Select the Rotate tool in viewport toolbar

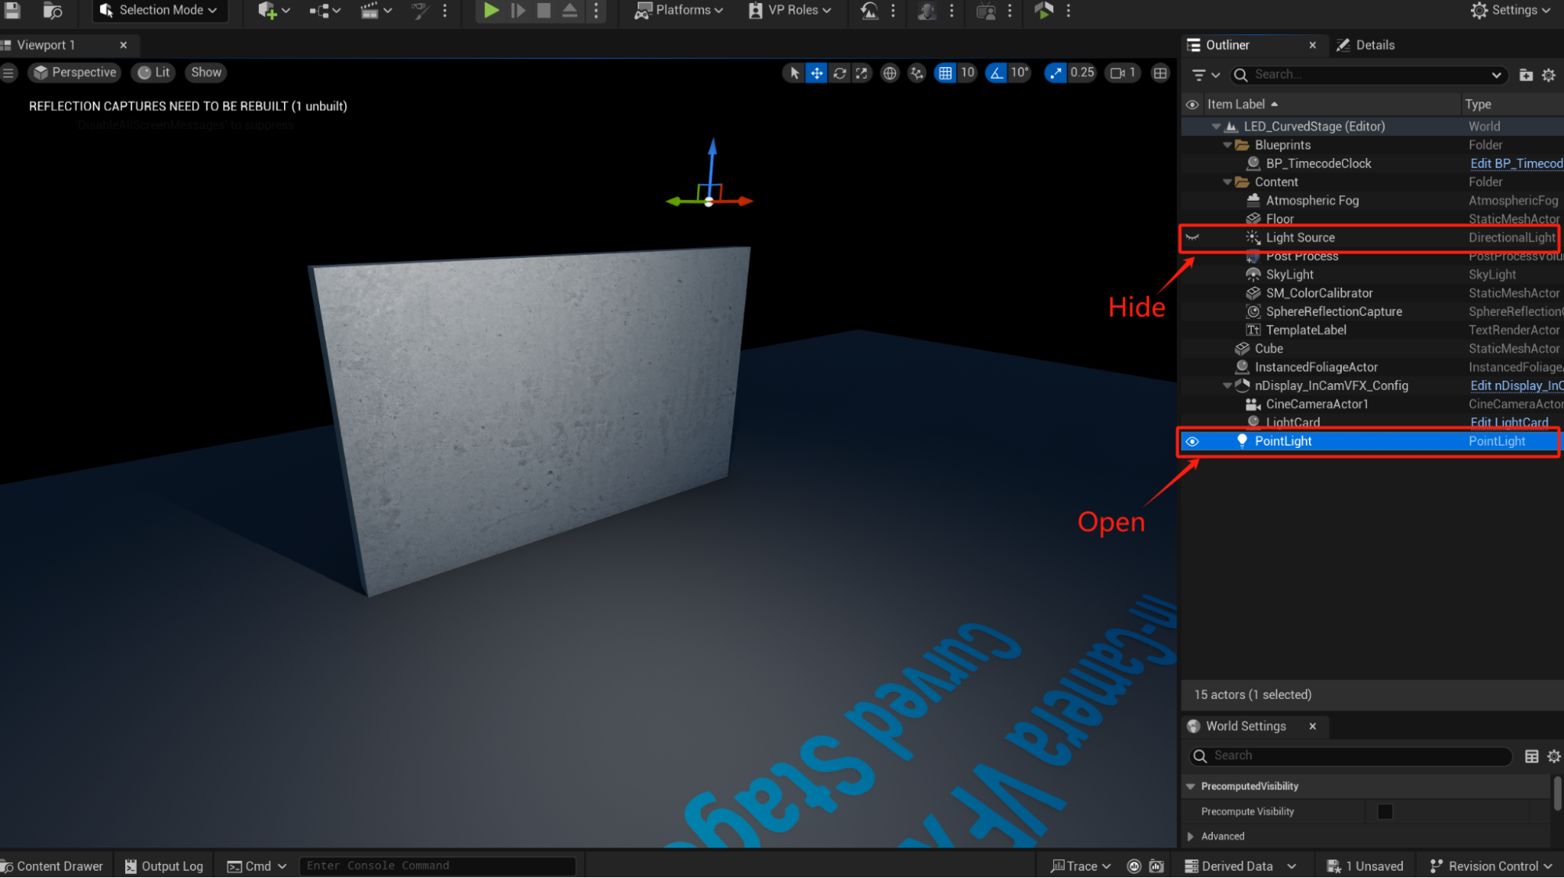click(839, 72)
